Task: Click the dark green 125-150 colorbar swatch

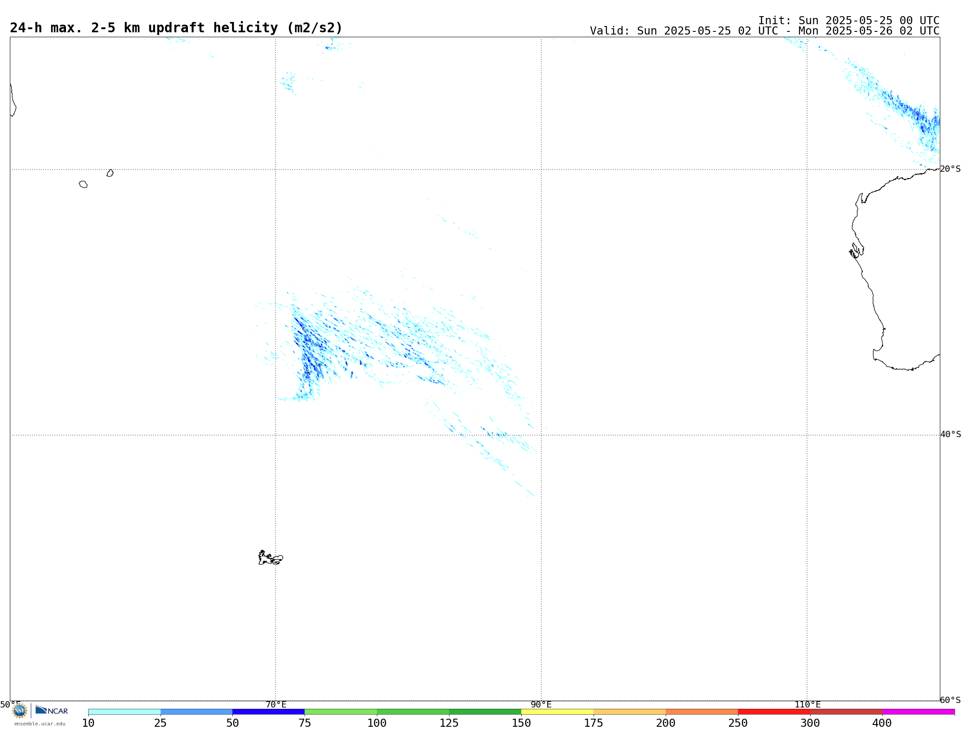Action: coord(485,712)
